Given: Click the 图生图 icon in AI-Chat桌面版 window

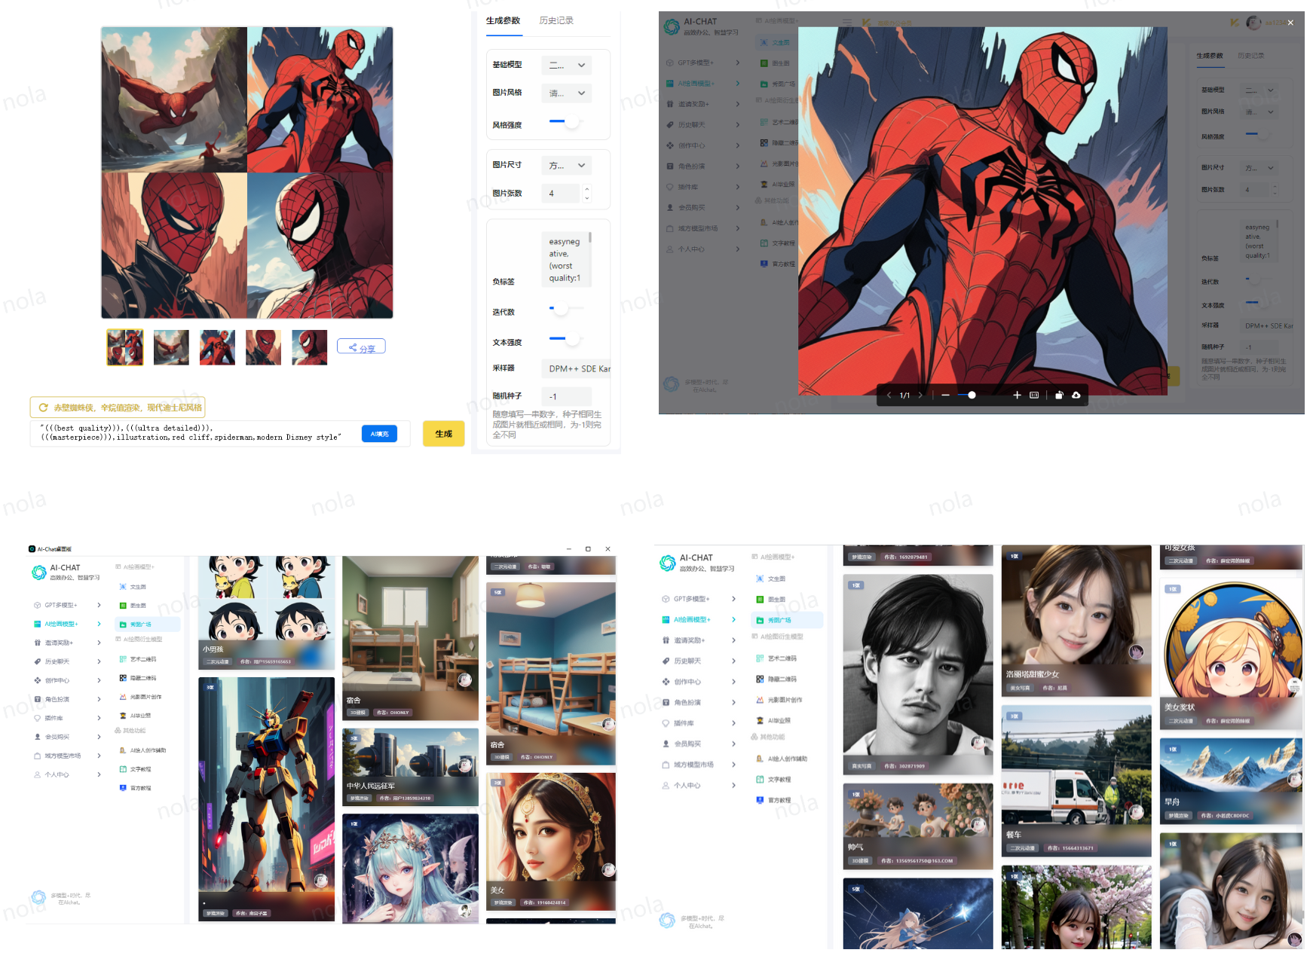Looking at the screenshot, I should coord(123,605).
